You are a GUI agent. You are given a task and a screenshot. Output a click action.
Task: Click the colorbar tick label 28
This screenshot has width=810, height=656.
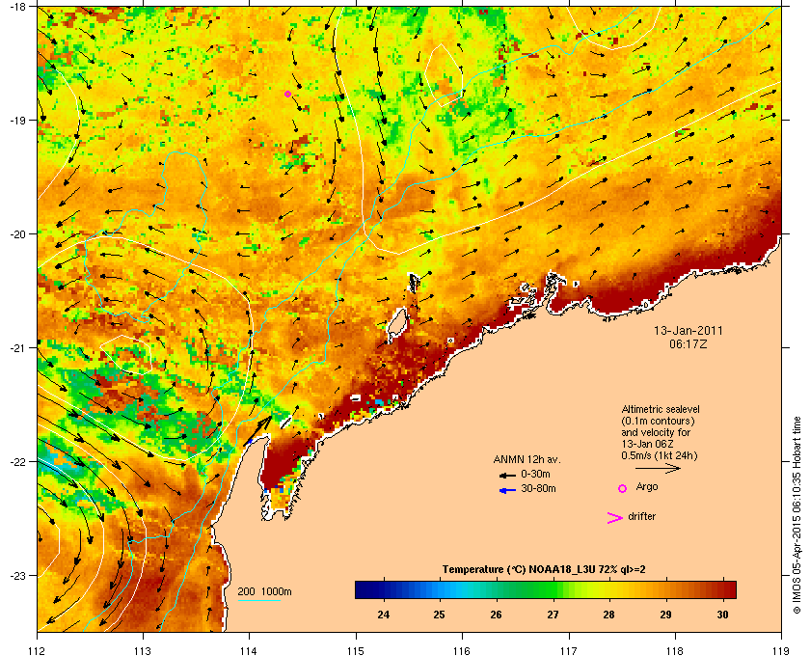click(609, 615)
